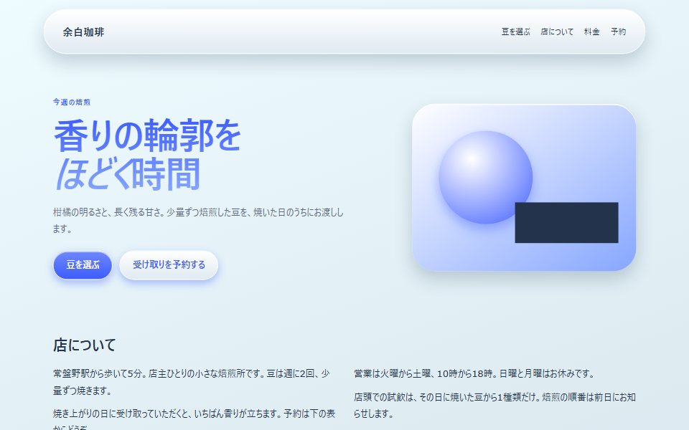Click the text 営業は火曜から土曜
The image size is (689, 430).
pyautogui.click(x=474, y=373)
